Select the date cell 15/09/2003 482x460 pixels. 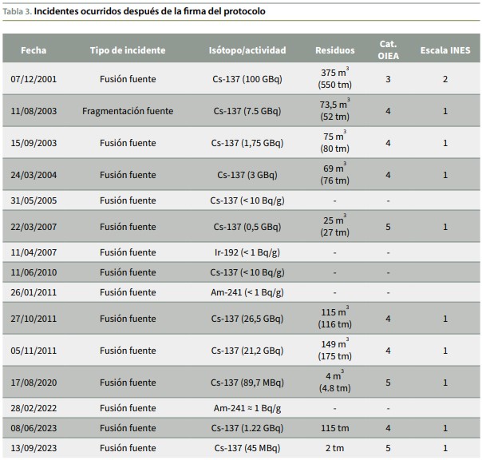[x=34, y=143]
